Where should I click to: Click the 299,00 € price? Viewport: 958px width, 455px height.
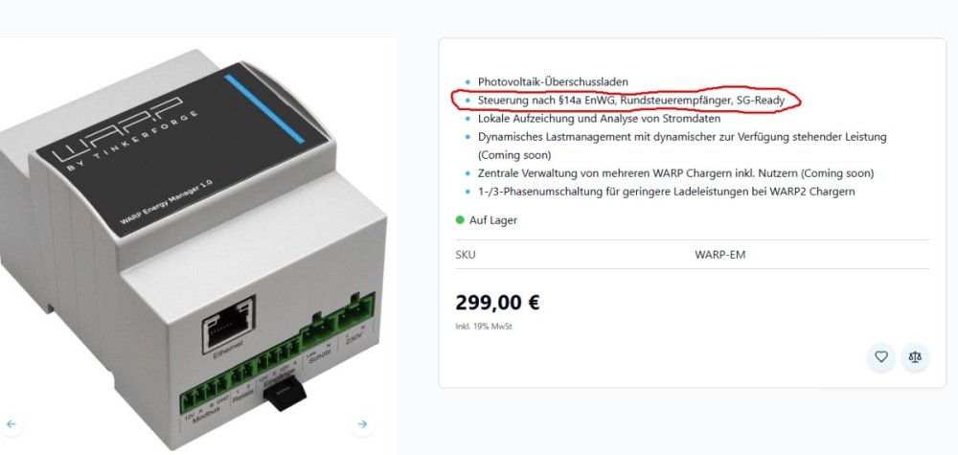tap(497, 303)
